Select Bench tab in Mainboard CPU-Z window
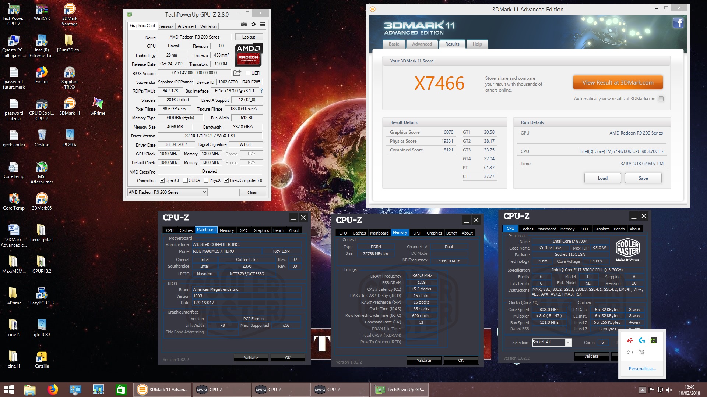The image size is (707, 397). (278, 230)
